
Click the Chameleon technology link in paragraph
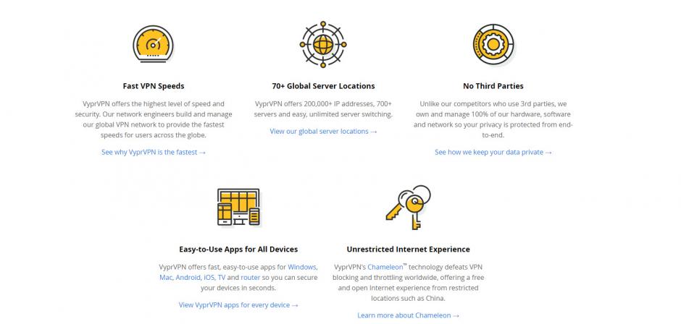pyautogui.click(x=385, y=267)
